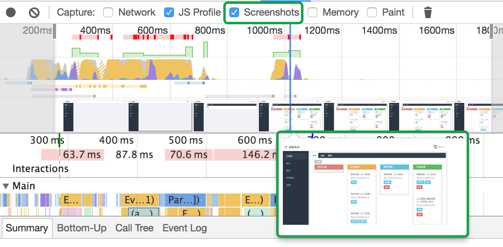Click the 146.2 ms frame block

[x=245, y=155]
